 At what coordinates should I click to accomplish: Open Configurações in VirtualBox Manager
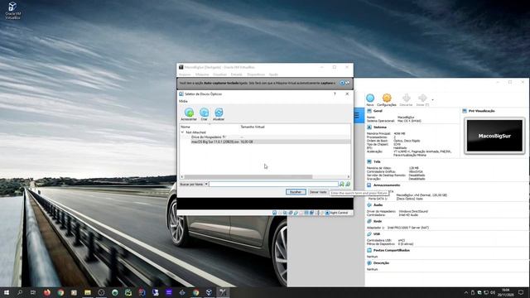pyautogui.click(x=387, y=100)
